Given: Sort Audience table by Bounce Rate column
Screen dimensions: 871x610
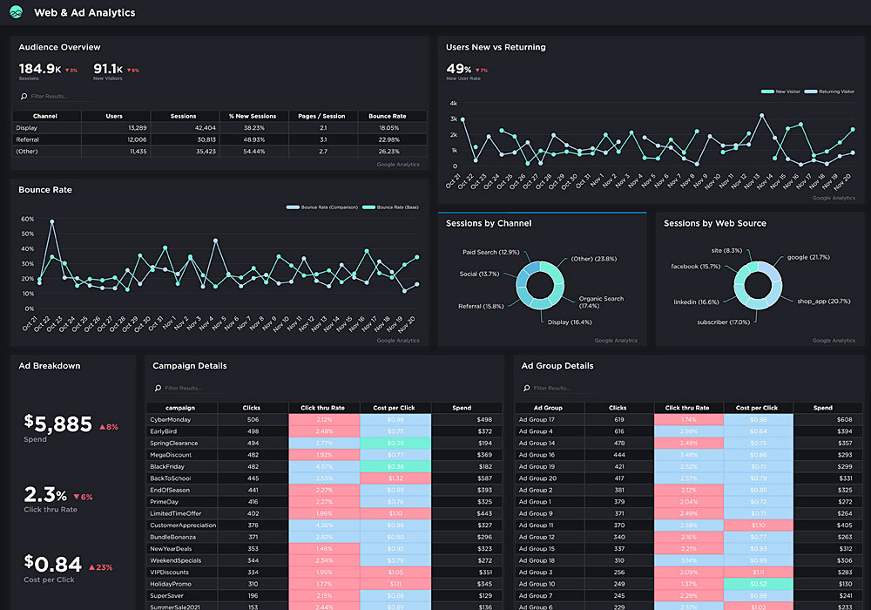Looking at the screenshot, I should coord(387,116).
